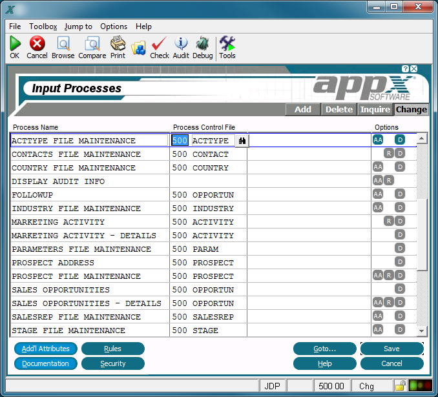Switch to Inquire mode tab
438x397 pixels.
click(x=375, y=109)
